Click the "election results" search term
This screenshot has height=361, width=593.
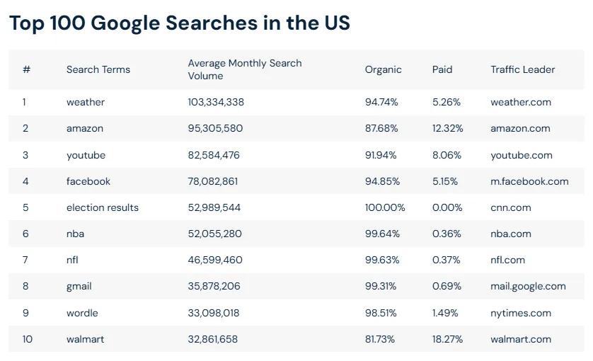[103, 207]
